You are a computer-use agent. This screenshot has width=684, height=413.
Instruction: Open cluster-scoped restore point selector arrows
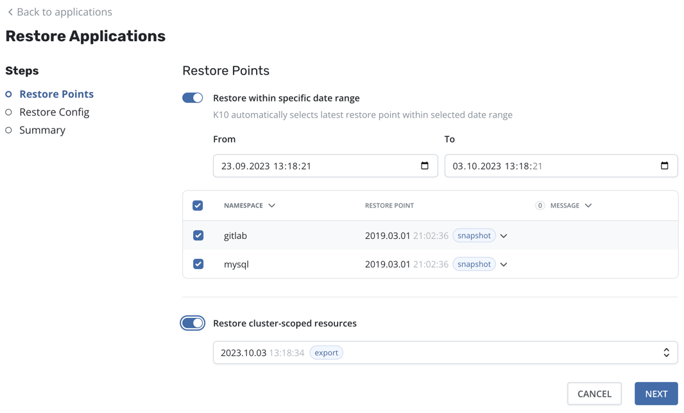click(666, 353)
